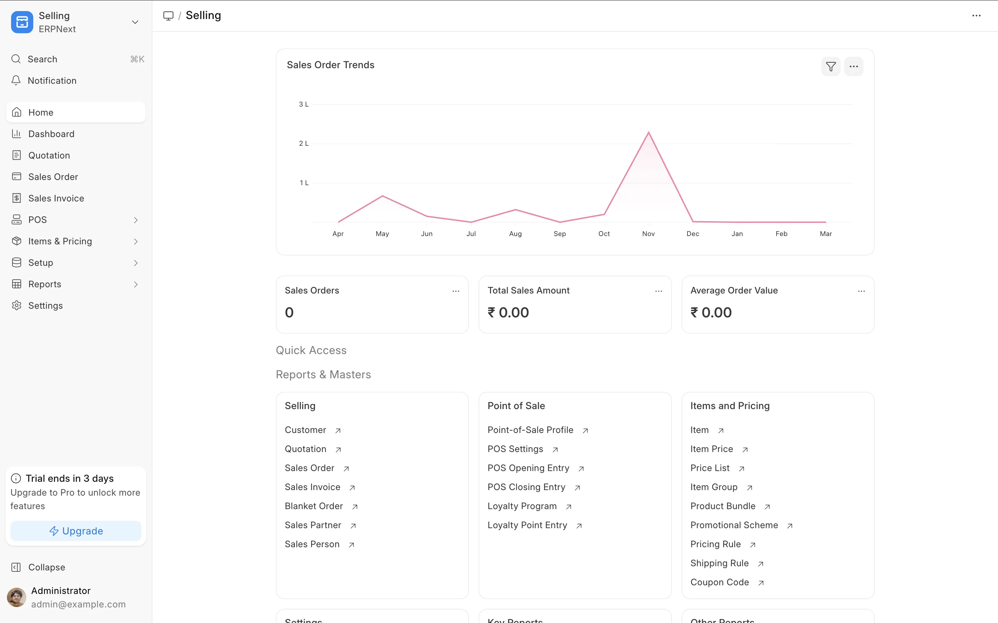Open Sales Invoice in the sidebar menu
Viewport: 998px width, 623px height.
(x=76, y=198)
